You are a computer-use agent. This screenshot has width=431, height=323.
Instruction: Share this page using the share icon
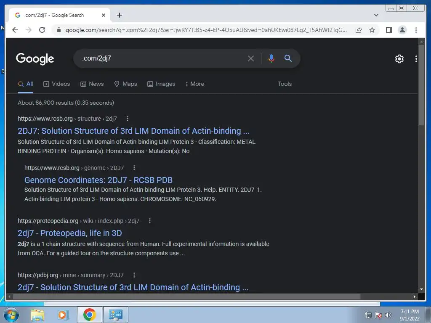click(x=359, y=30)
